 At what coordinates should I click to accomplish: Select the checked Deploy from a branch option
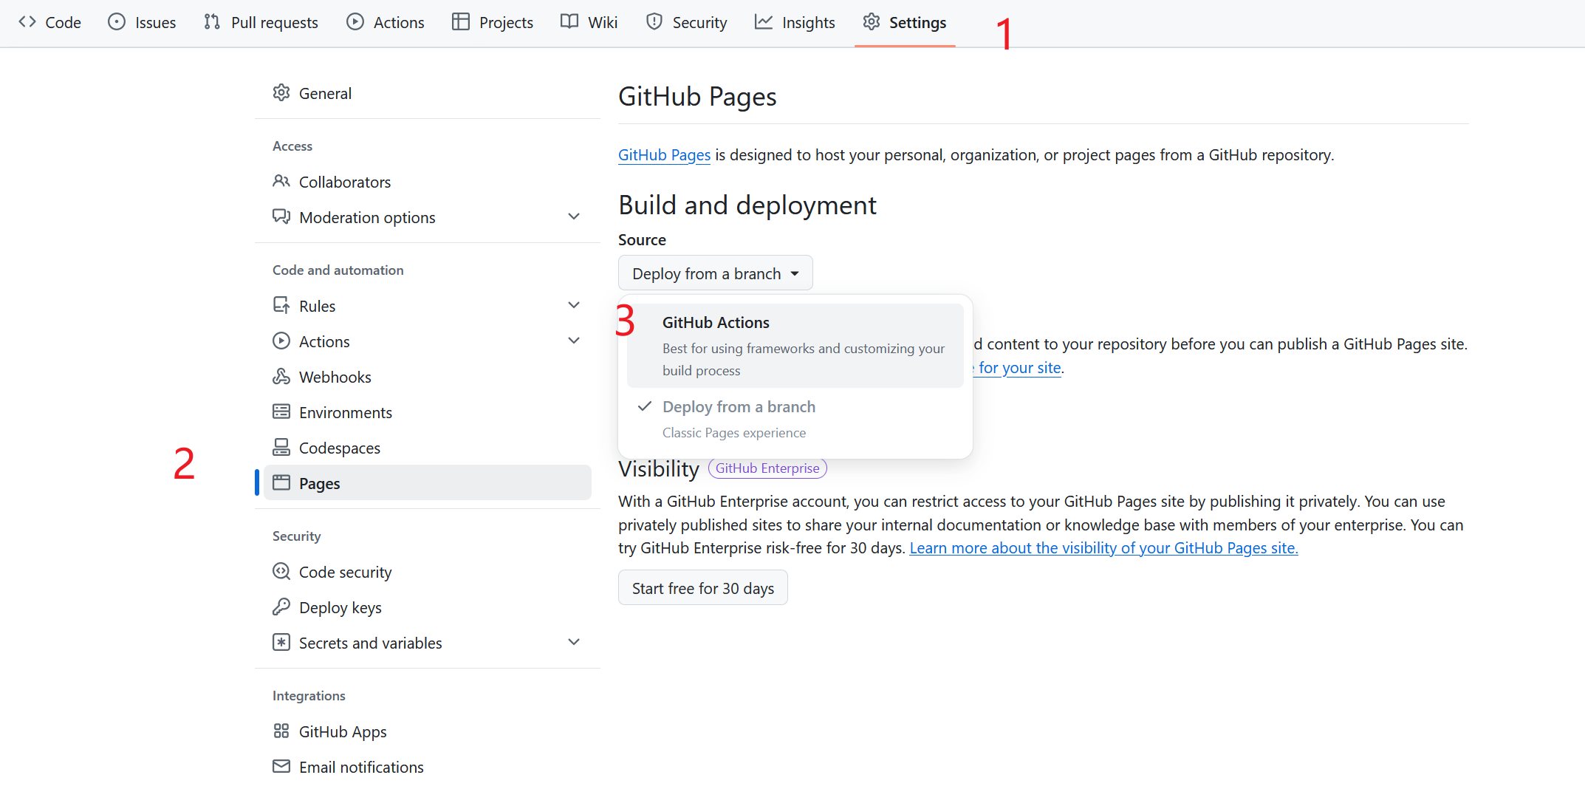pos(795,419)
